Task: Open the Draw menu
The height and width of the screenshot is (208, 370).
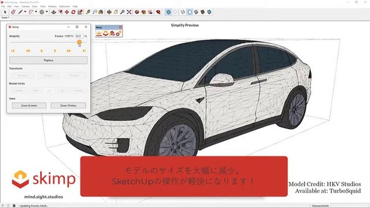Action: pos(35,6)
